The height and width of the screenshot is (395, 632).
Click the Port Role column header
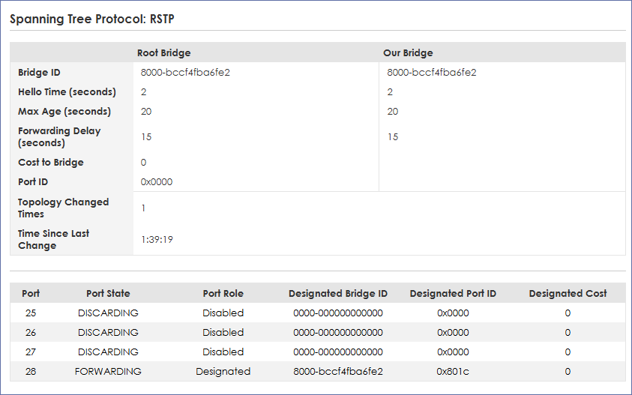pos(223,294)
